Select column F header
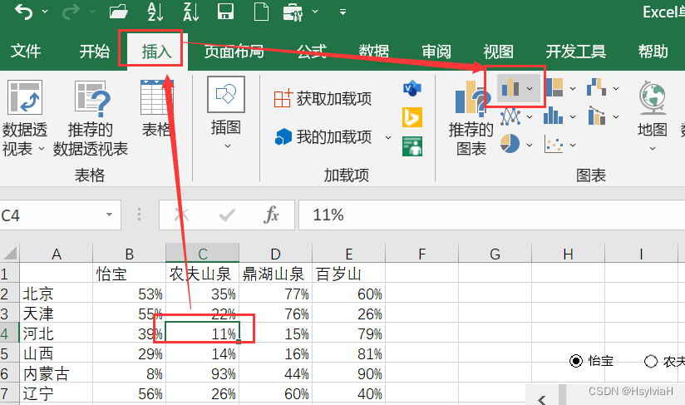Screen dimensions: 685x405 click(421, 253)
